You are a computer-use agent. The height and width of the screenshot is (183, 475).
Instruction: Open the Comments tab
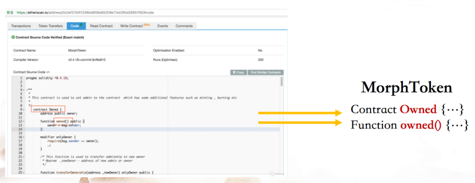click(x=184, y=26)
